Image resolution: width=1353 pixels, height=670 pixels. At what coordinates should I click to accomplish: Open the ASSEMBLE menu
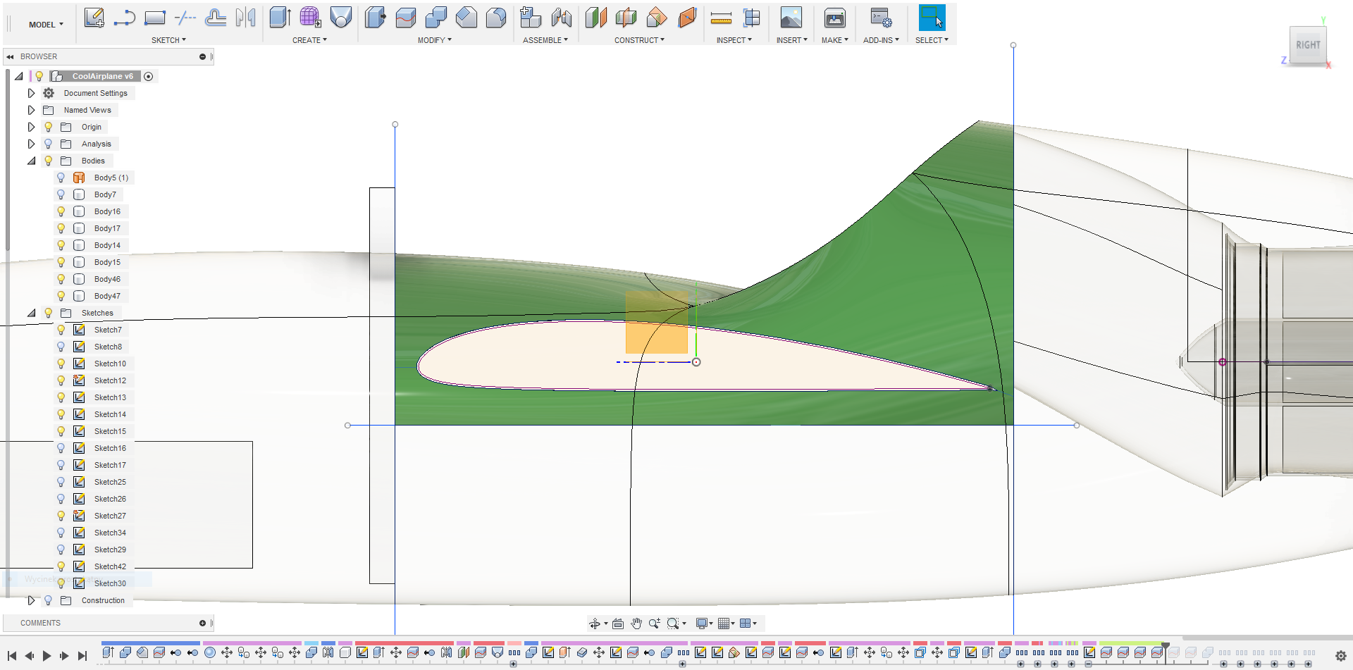[545, 40]
